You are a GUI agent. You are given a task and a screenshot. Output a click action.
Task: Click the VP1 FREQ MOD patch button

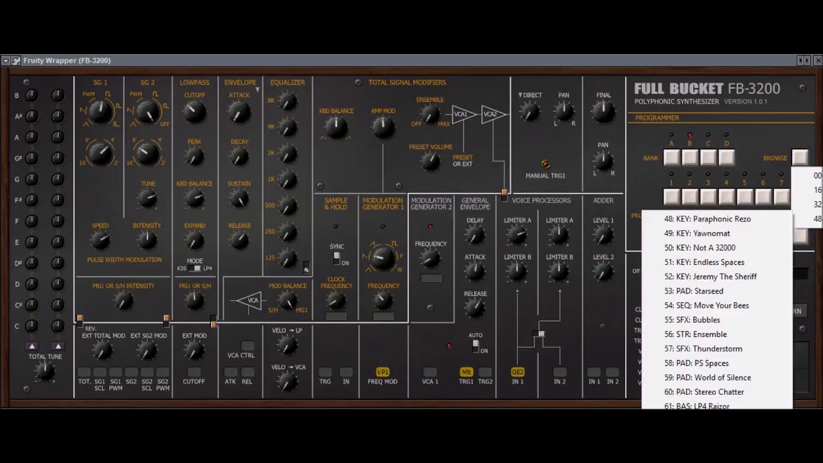383,372
